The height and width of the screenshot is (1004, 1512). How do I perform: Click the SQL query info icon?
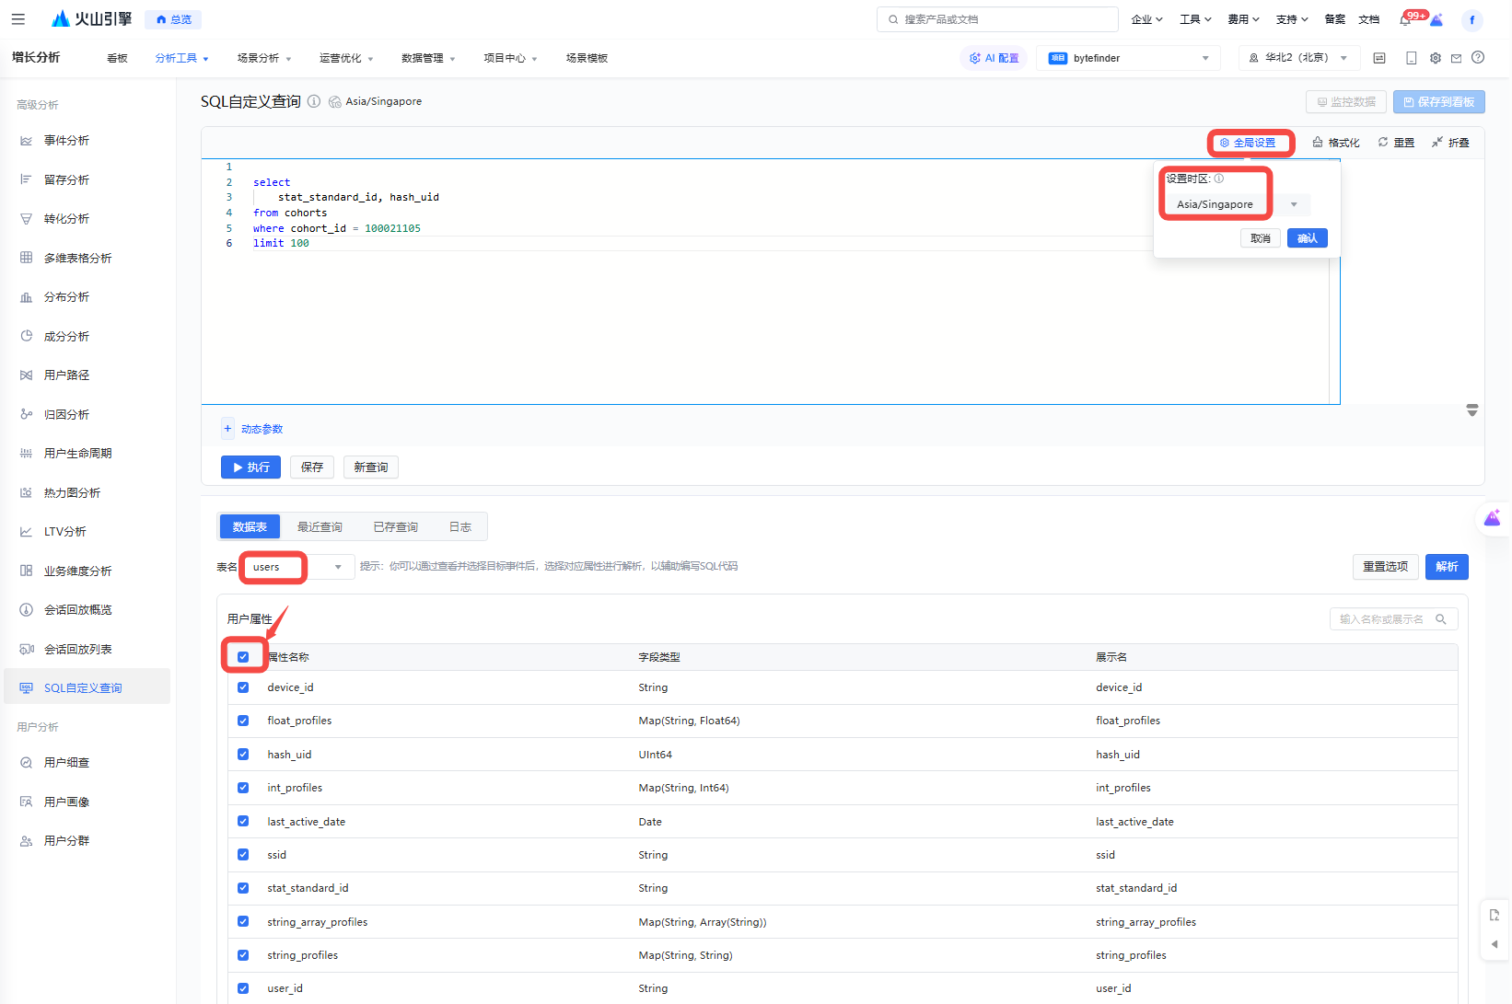[314, 101]
